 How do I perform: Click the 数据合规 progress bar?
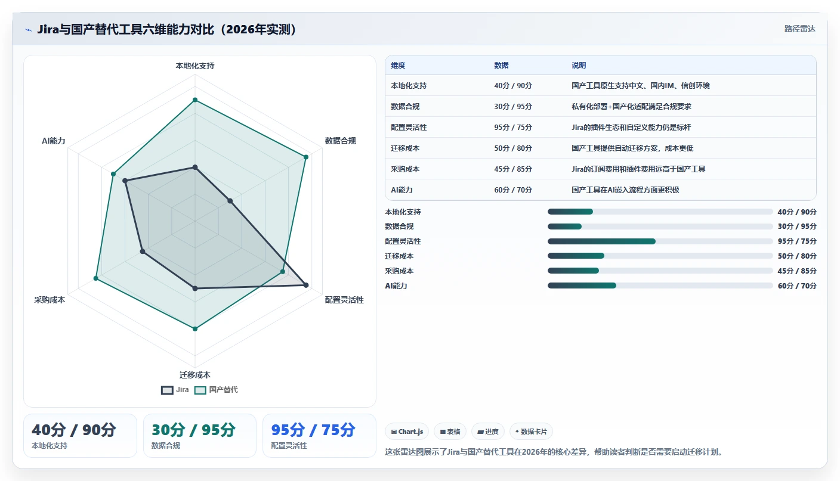pyautogui.click(x=660, y=226)
